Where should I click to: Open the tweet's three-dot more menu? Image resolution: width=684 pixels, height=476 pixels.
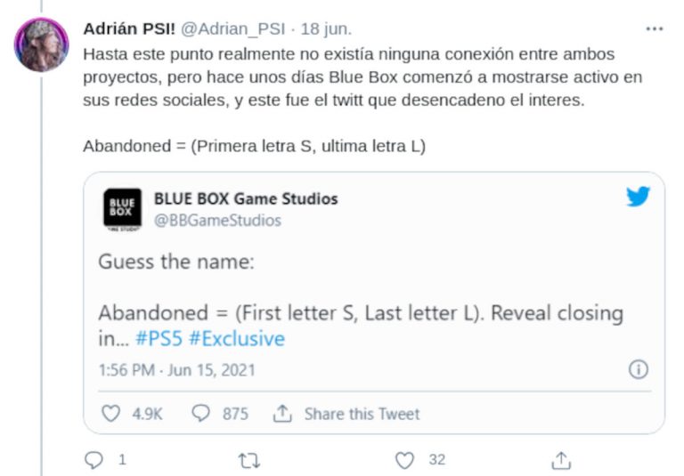(655, 28)
